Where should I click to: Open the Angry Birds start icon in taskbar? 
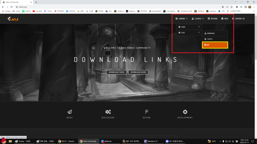[4, 141]
